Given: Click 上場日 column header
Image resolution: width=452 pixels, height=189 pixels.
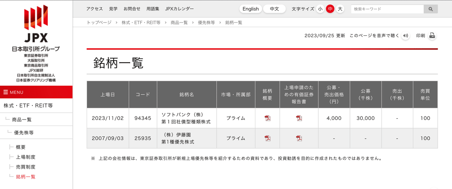Looking at the screenshot, I should 108,95.
